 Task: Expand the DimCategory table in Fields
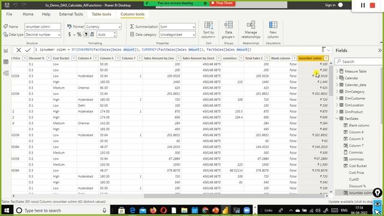pos(337,92)
